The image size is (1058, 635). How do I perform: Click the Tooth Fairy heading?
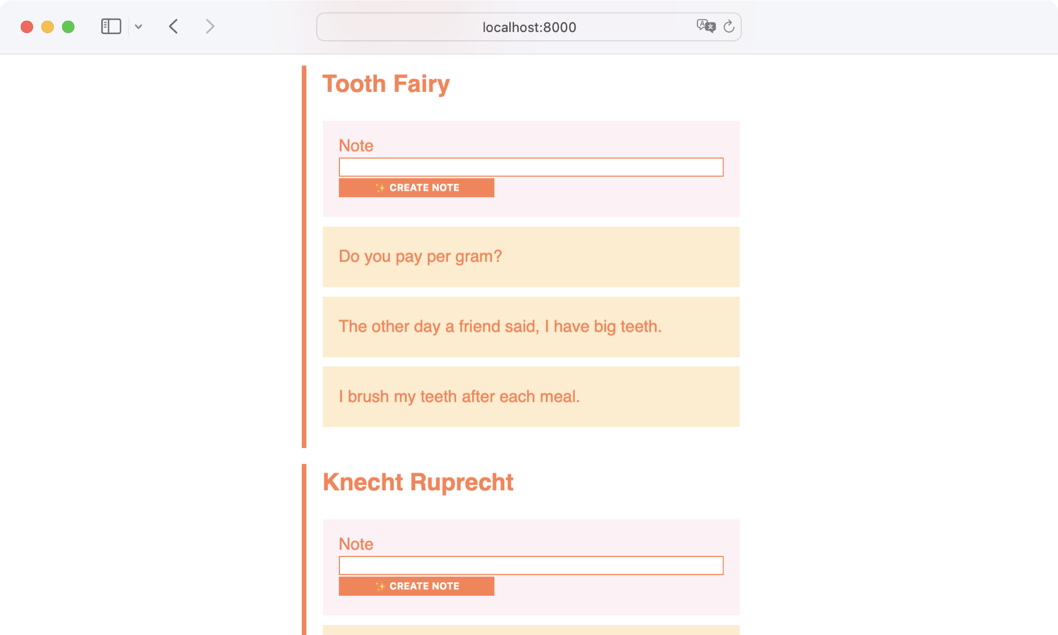(x=386, y=84)
